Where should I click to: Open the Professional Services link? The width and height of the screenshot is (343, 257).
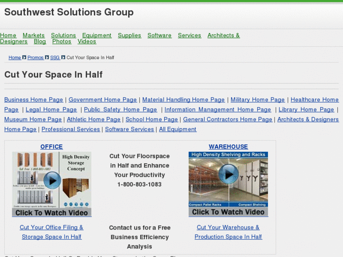point(71,129)
